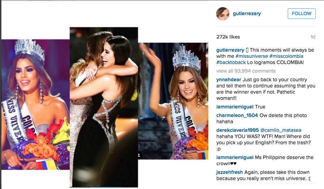Open the #missuniverse hashtag

tap(252, 56)
